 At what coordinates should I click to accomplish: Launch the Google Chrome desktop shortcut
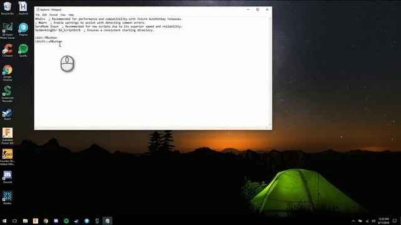click(x=8, y=72)
